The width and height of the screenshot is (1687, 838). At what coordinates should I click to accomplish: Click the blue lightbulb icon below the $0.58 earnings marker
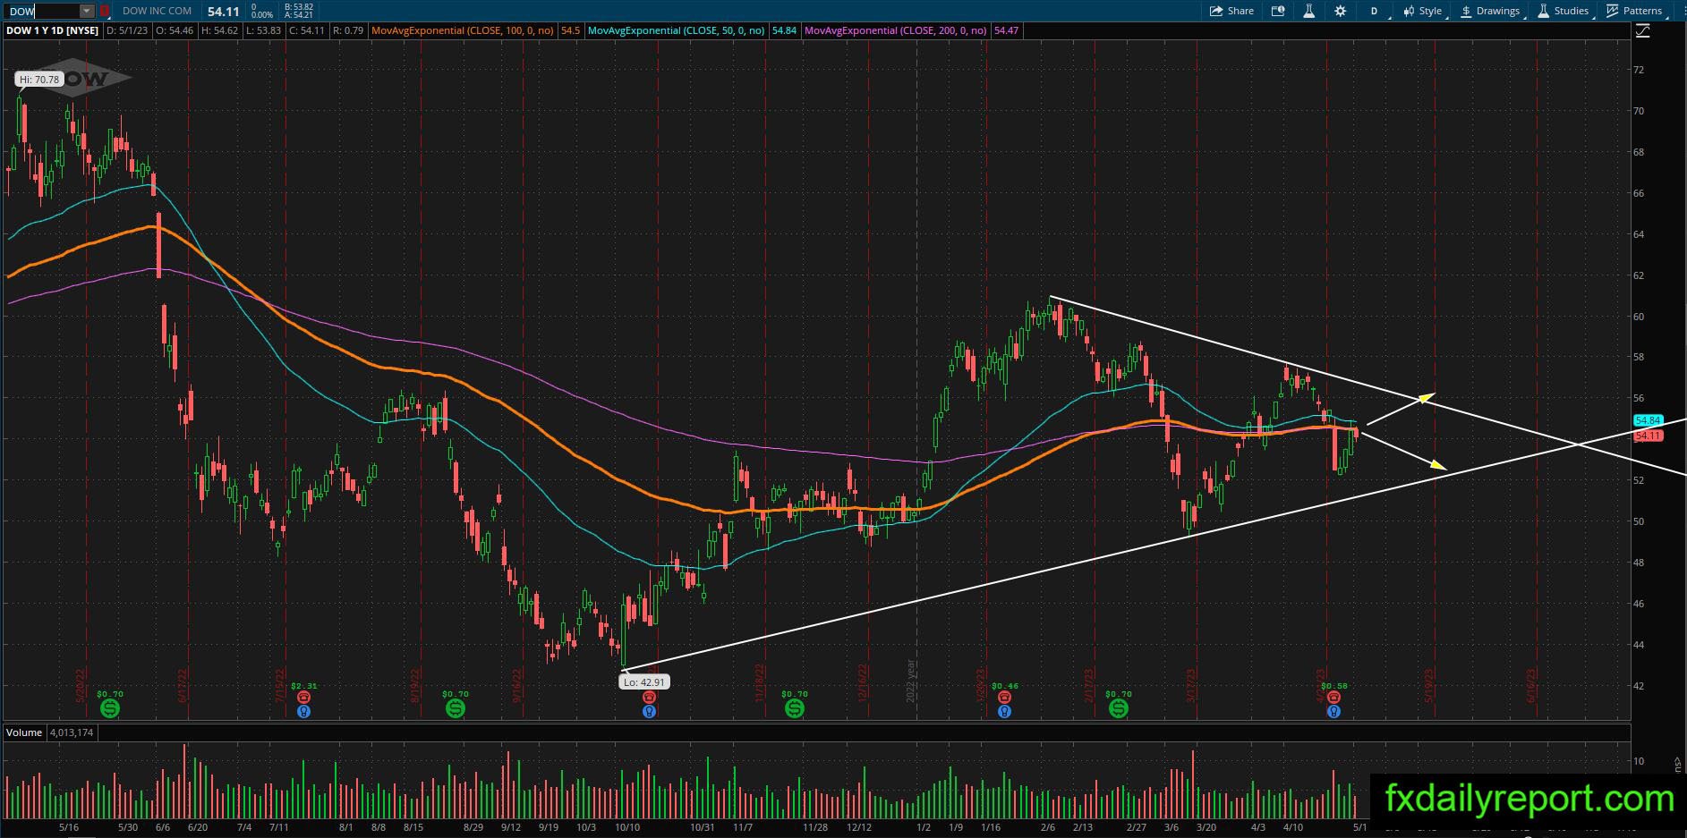pos(1333,712)
